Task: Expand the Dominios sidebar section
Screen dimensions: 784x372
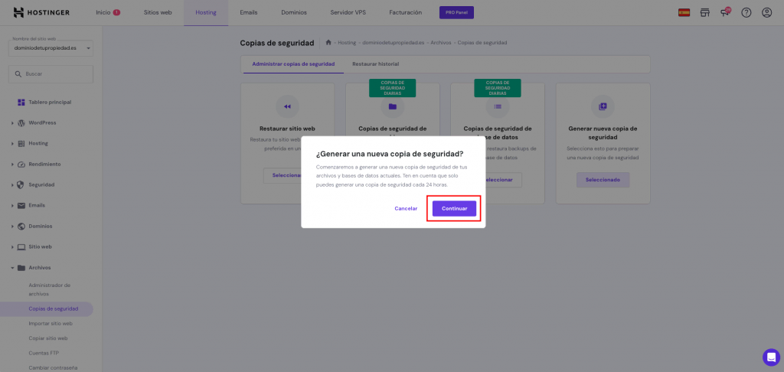Action: [x=12, y=226]
